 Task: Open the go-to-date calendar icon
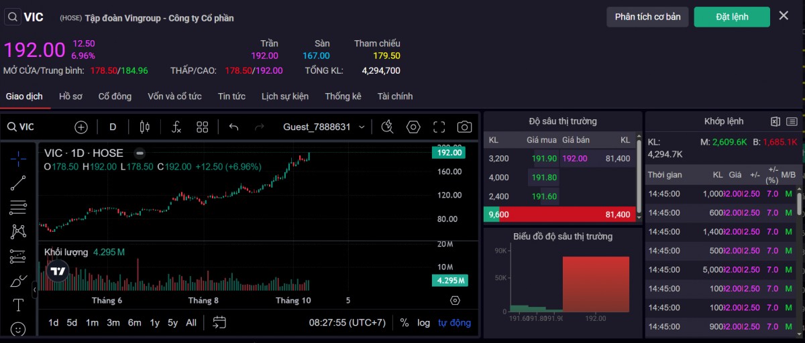219,322
